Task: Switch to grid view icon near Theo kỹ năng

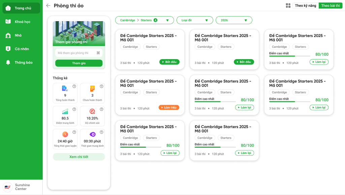Action: tap(288, 6)
